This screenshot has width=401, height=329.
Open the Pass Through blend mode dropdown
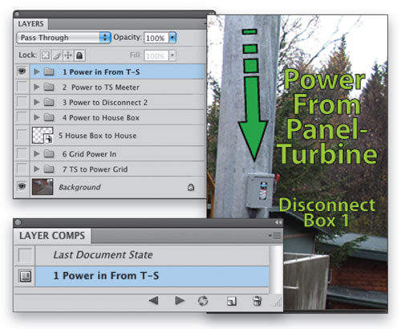click(63, 38)
